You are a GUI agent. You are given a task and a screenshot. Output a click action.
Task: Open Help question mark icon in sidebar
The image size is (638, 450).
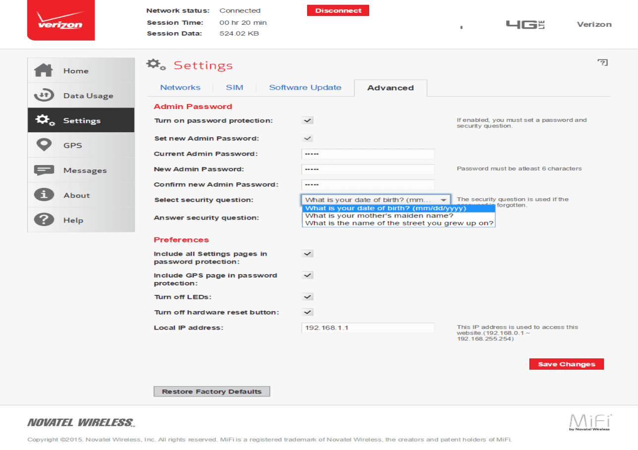click(44, 220)
